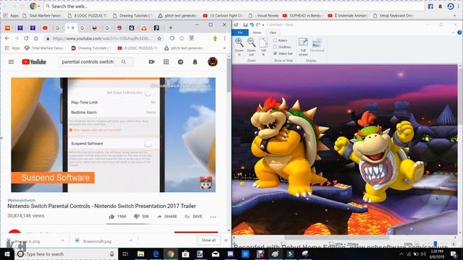The image size is (463, 260).
Task: Click the Windows taskbar search box
Action: pos(67,254)
